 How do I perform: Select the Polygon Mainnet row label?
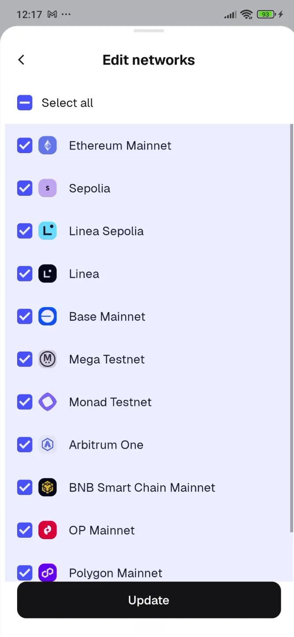115,573
